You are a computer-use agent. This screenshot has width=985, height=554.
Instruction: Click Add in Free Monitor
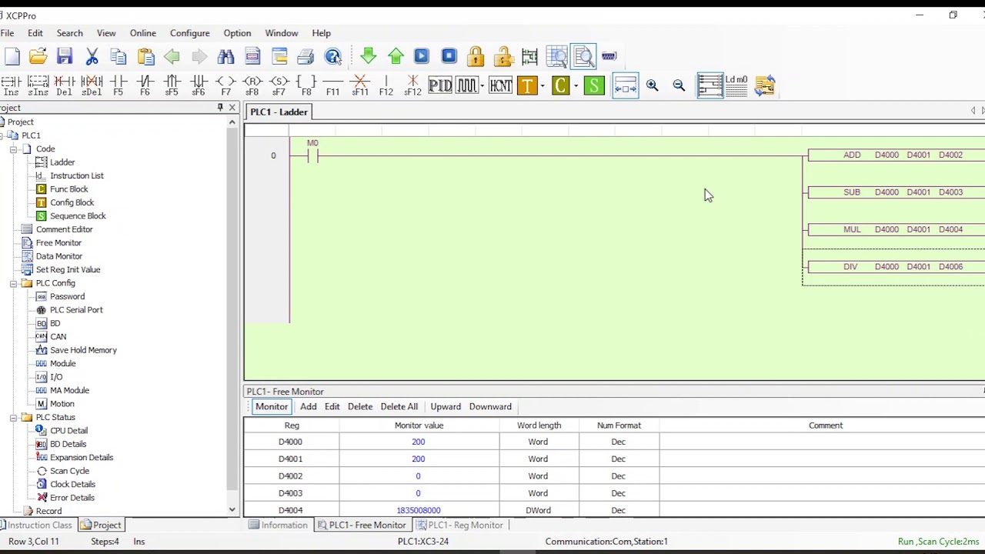click(308, 406)
